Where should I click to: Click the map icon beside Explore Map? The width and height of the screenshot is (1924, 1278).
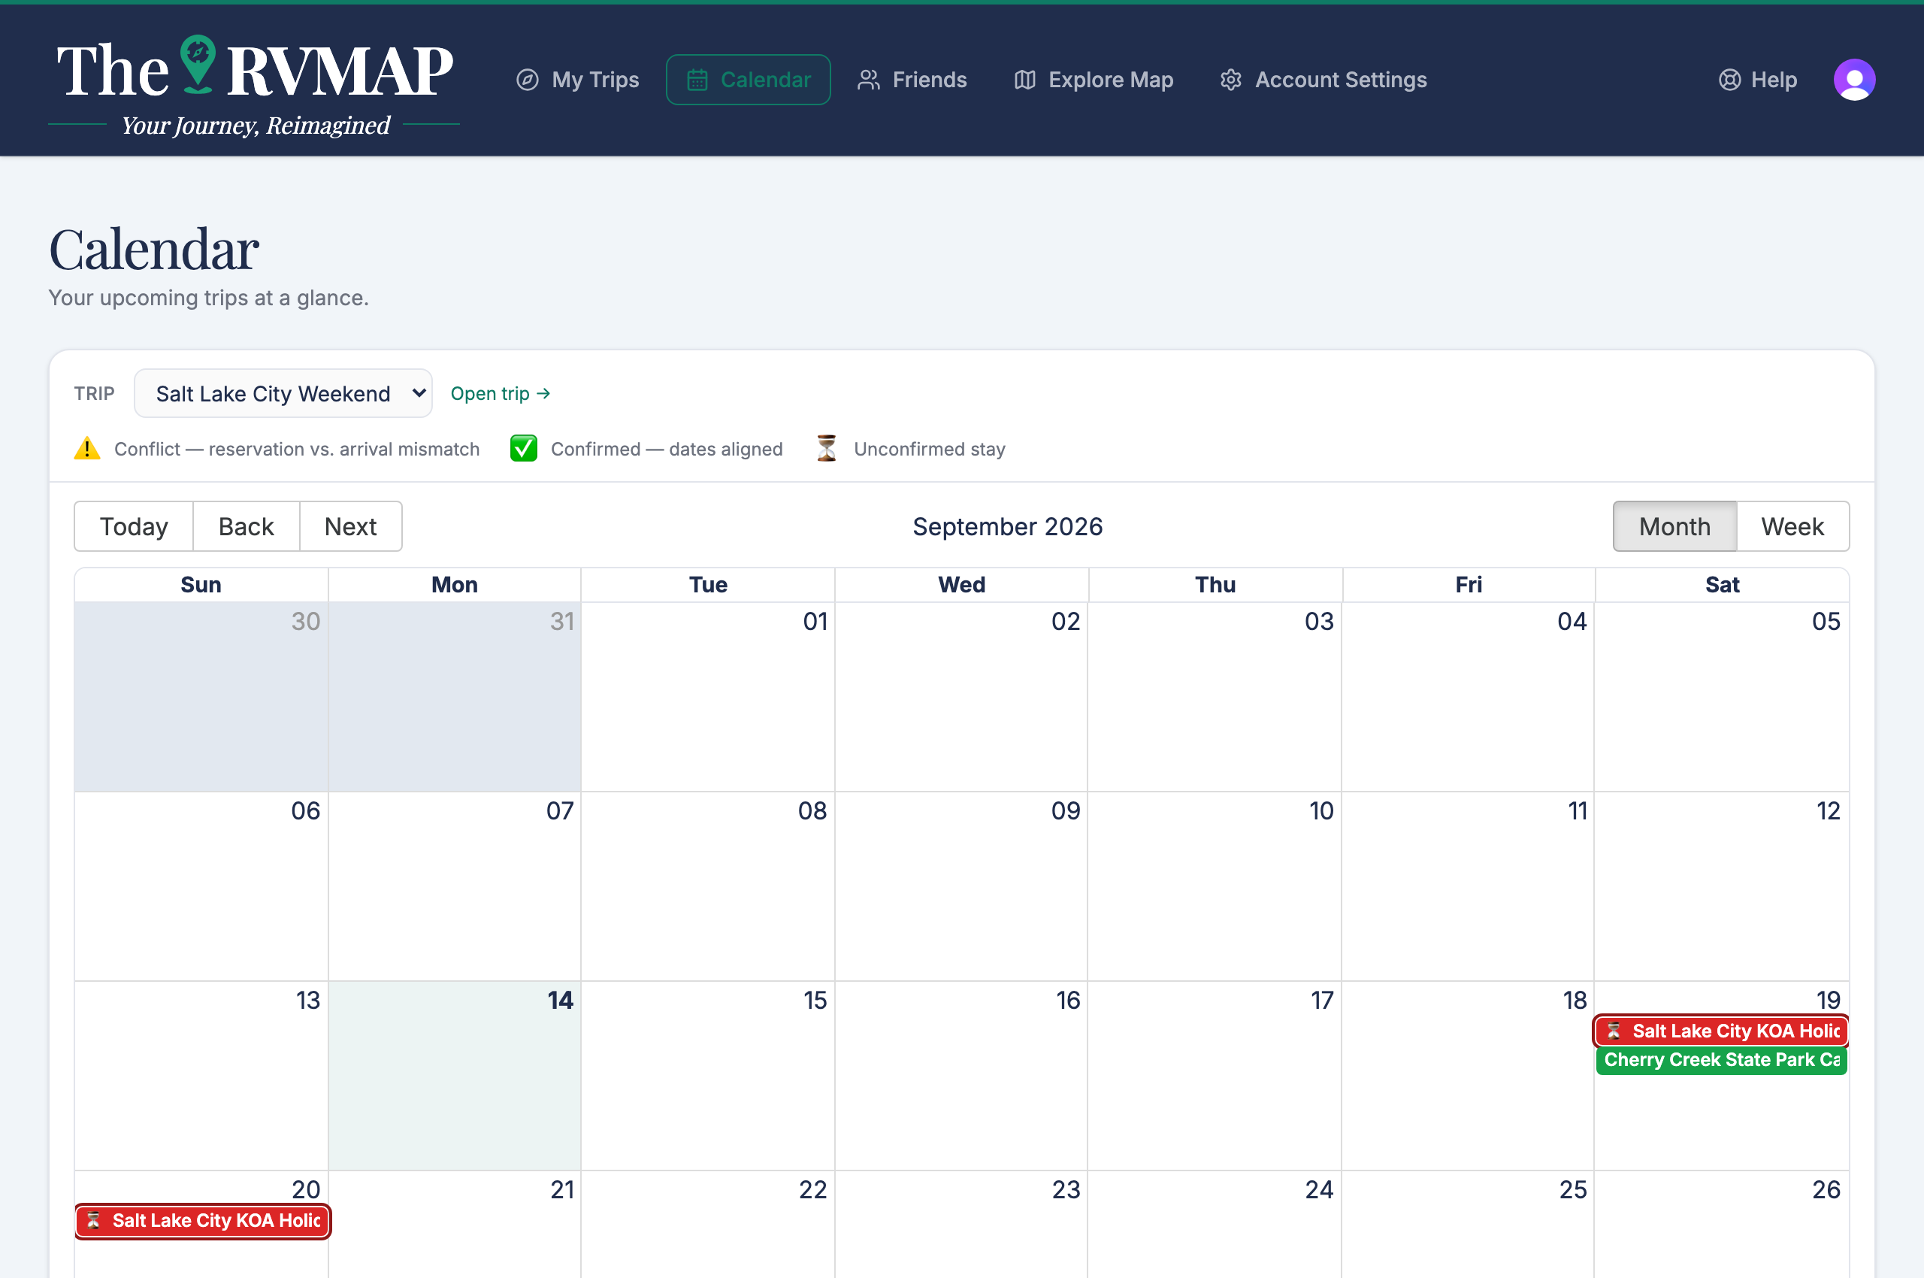1024,80
